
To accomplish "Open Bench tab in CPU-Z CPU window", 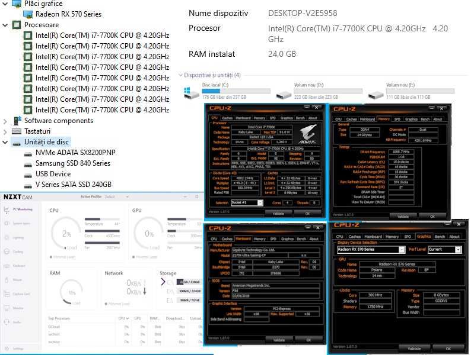I will pyautogui.click(x=300, y=118).
